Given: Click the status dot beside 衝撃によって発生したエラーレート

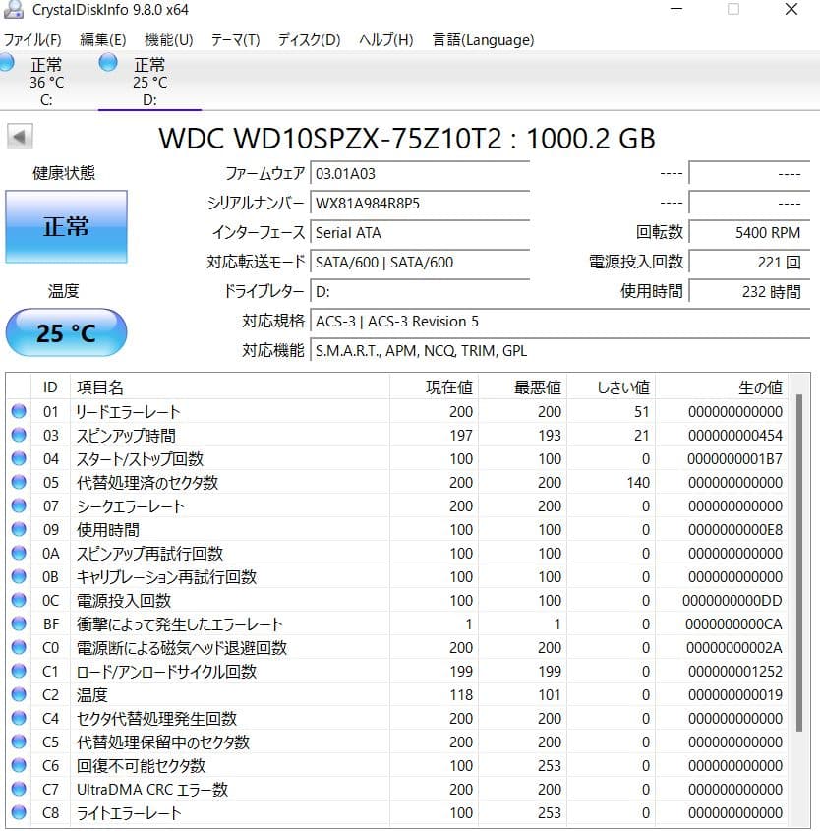Looking at the screenshot, I should coord(19,623).
